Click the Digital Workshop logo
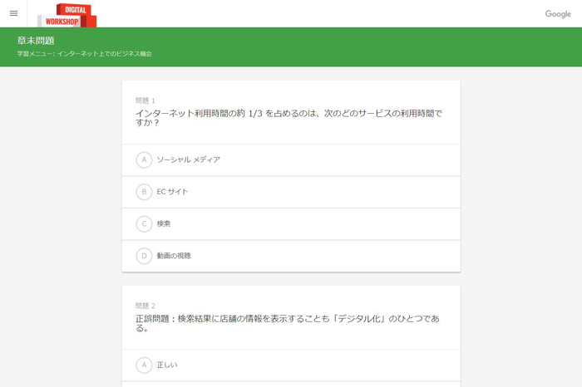This screenshot has width=582, height=387. click(x=67, y=16)
